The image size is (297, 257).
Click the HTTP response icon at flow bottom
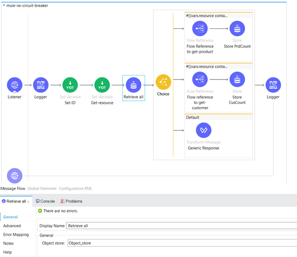coord(15,176)
